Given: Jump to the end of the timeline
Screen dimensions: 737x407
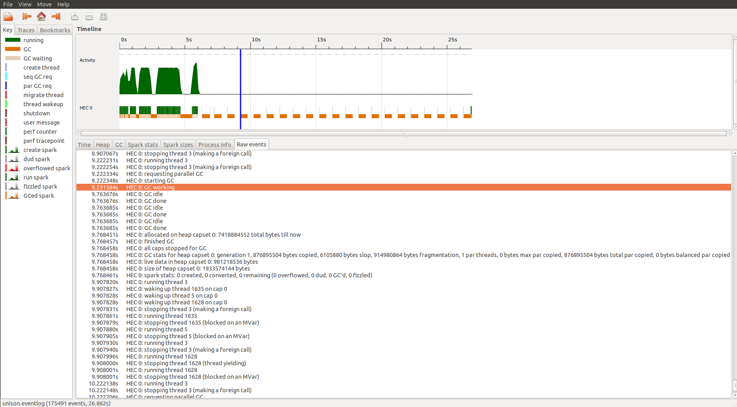Looking at the screenshot, I should 56,16.
